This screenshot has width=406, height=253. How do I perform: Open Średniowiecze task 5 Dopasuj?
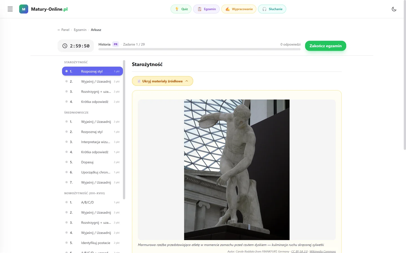click(x=92, y=162)
